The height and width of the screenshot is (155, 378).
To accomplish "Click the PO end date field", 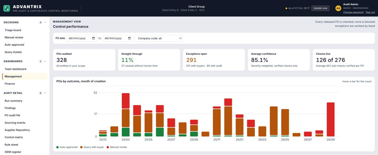I will [118, 38].
